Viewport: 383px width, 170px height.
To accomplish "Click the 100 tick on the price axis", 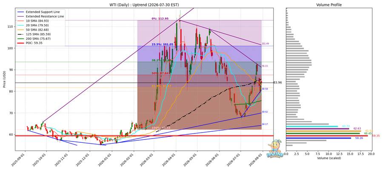I will tap(11, 48).
